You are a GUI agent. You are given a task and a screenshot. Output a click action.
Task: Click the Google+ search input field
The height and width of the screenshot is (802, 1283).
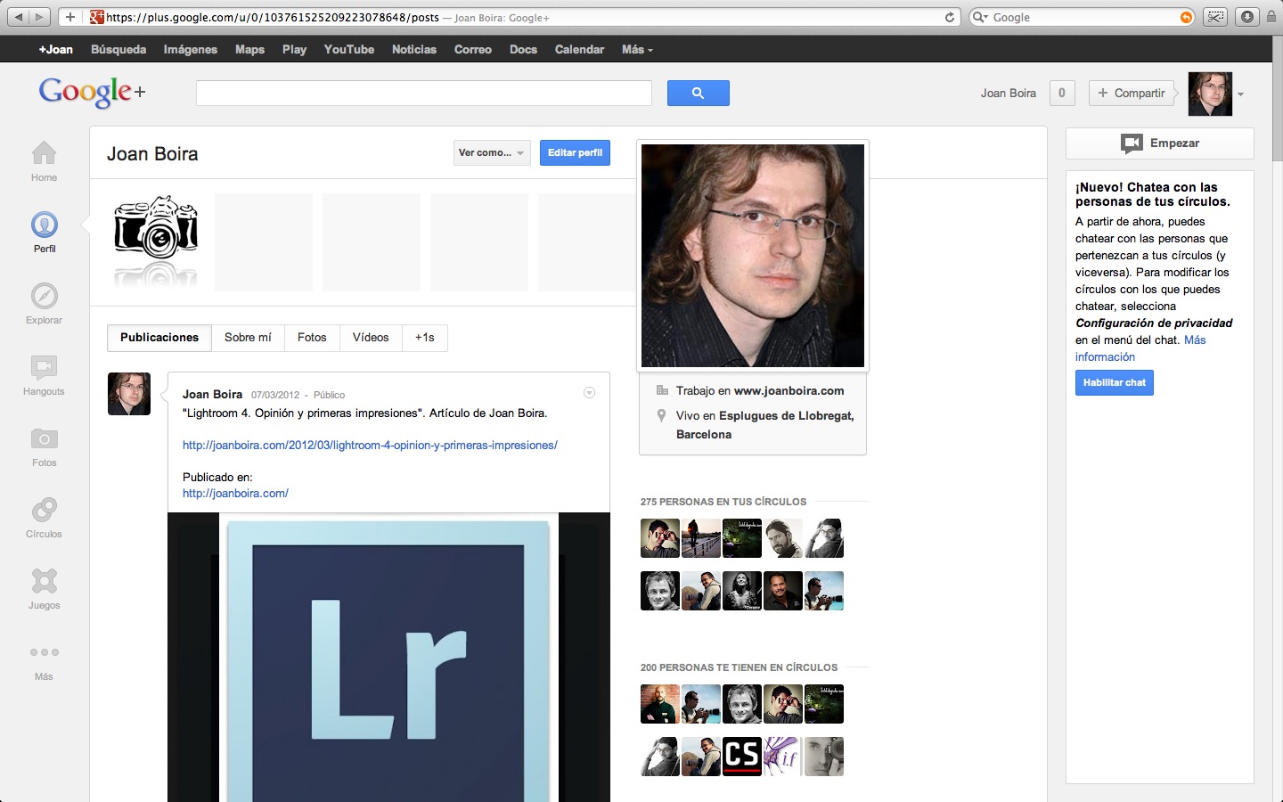click(x=423, y=94)
